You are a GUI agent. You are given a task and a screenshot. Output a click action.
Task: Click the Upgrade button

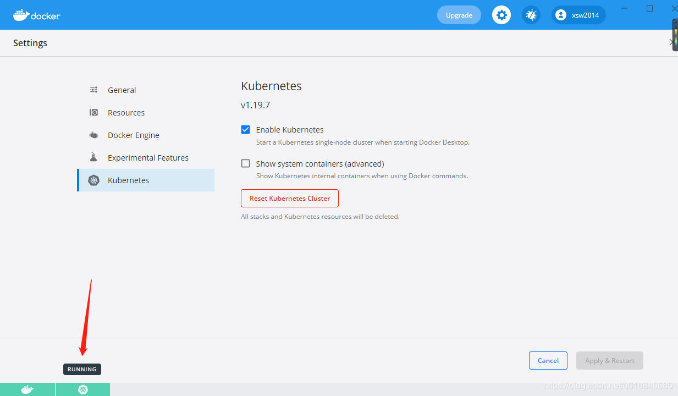point(459,15)
